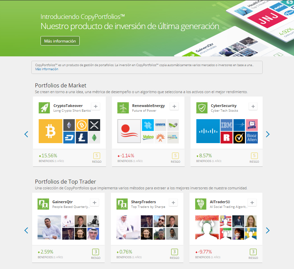Image resolution: width=294 pixels, height=269 pixels.
Task: Click the 2.59% profit value
Action: 47,252
